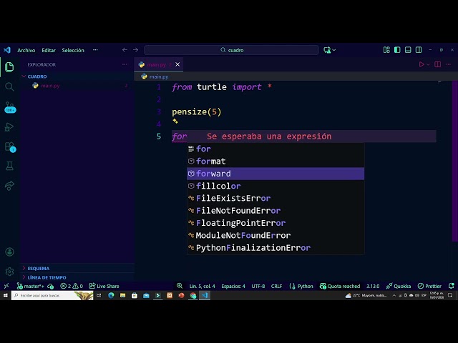The image size is (458, 343).
Task: Click Lín. 5, col. 4 position indicator
Action: (202, 286)
